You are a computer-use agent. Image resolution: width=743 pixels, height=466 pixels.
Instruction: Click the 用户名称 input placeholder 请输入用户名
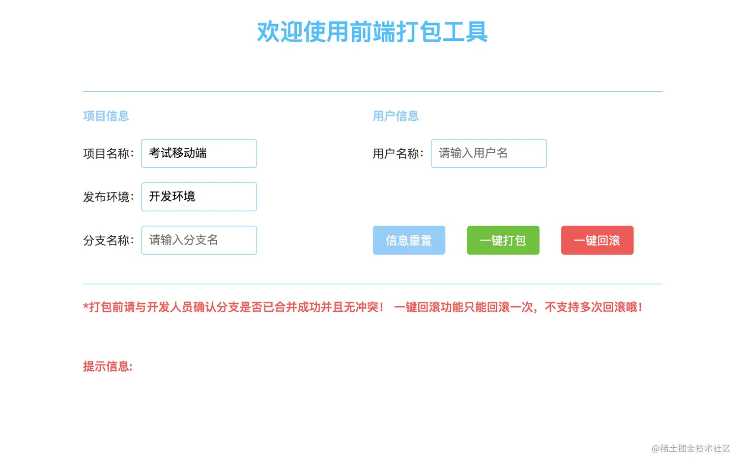coord(488,153)
